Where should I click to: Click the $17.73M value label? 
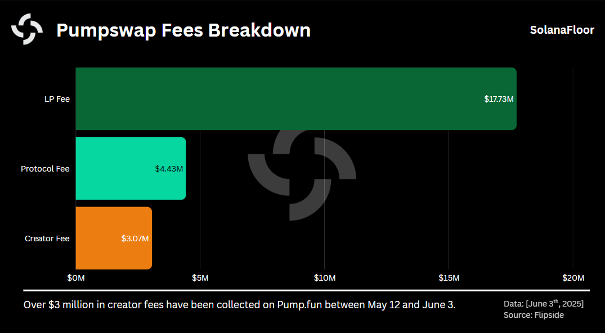[499, 99]
